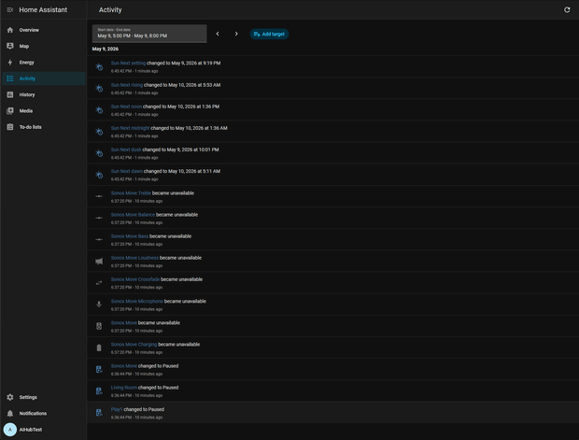
Task: Collapse the sidebar with the menu icon
Action: tap(10, 10)
